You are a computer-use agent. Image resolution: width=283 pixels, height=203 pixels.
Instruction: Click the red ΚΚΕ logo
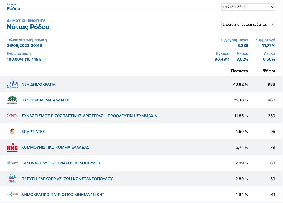click(12, 147)
